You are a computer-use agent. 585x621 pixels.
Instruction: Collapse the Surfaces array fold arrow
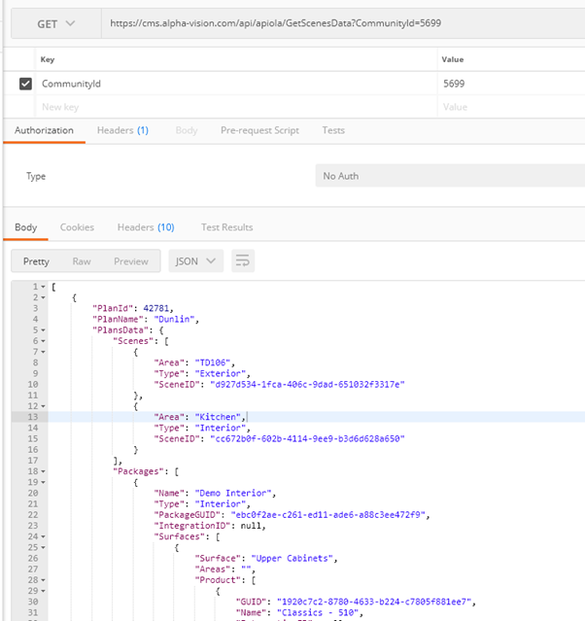pos(45,535)
